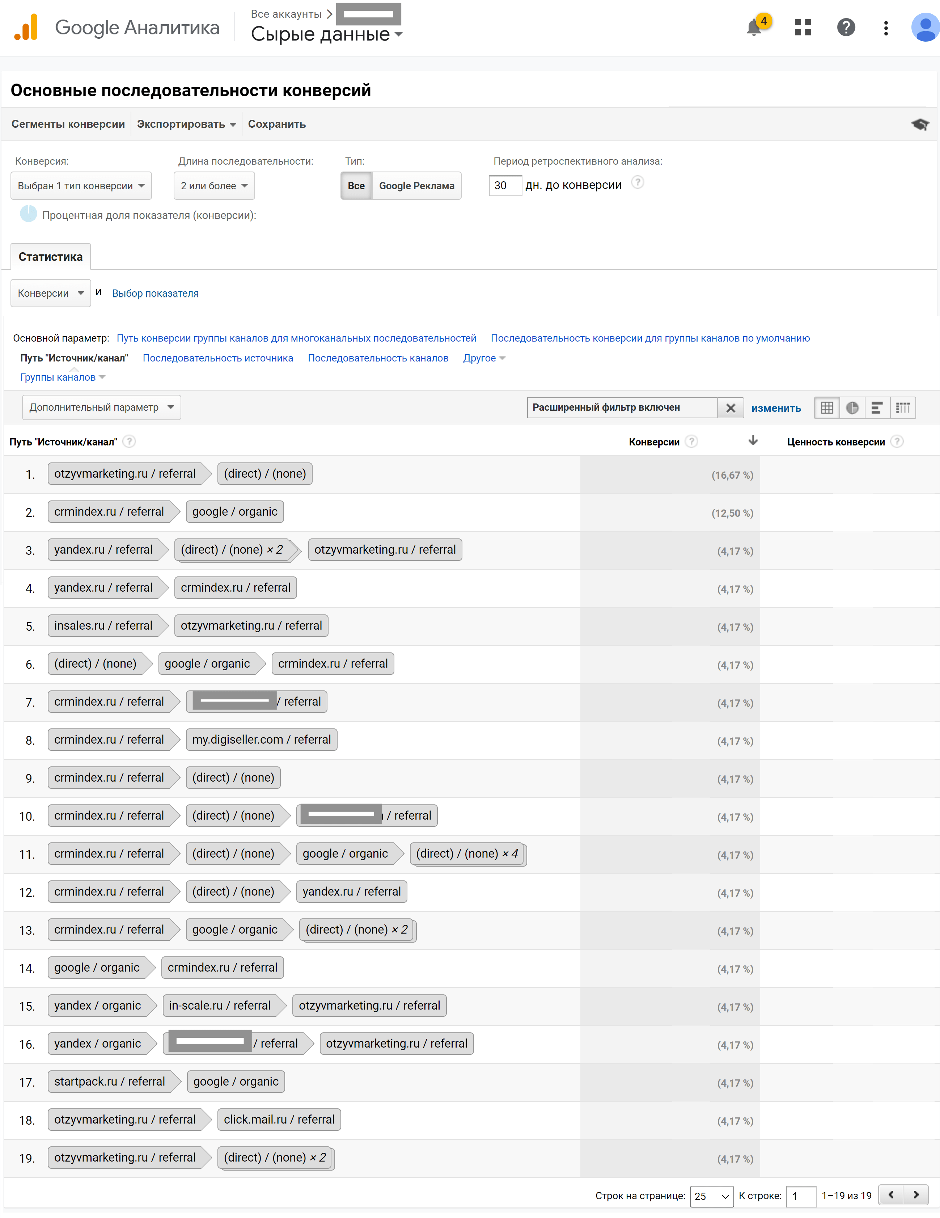Go to the previous results page
This screenshot has width=940, height=1218.
pyautogui.click(x=891, y=1194)
